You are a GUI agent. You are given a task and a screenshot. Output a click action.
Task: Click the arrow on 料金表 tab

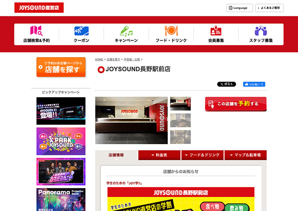click(153, 155)
